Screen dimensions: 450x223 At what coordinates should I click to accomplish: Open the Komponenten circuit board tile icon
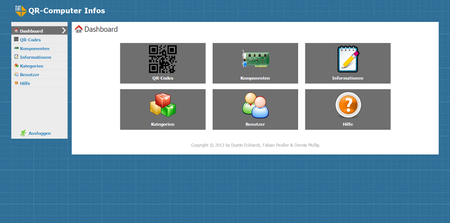(x=255, y=59)
